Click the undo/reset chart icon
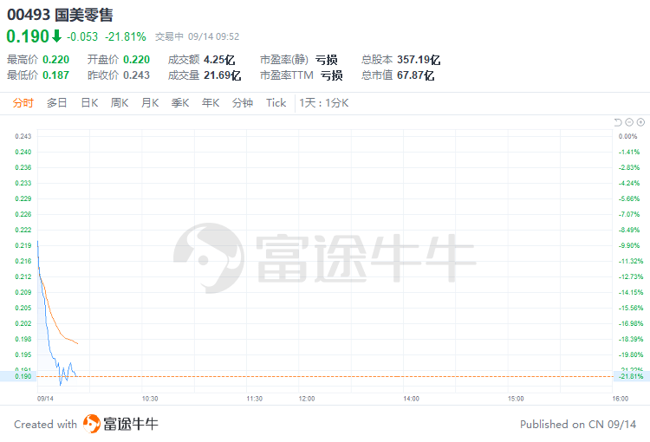The height and width of the screenshot is (442, 650). pos(618,122)
